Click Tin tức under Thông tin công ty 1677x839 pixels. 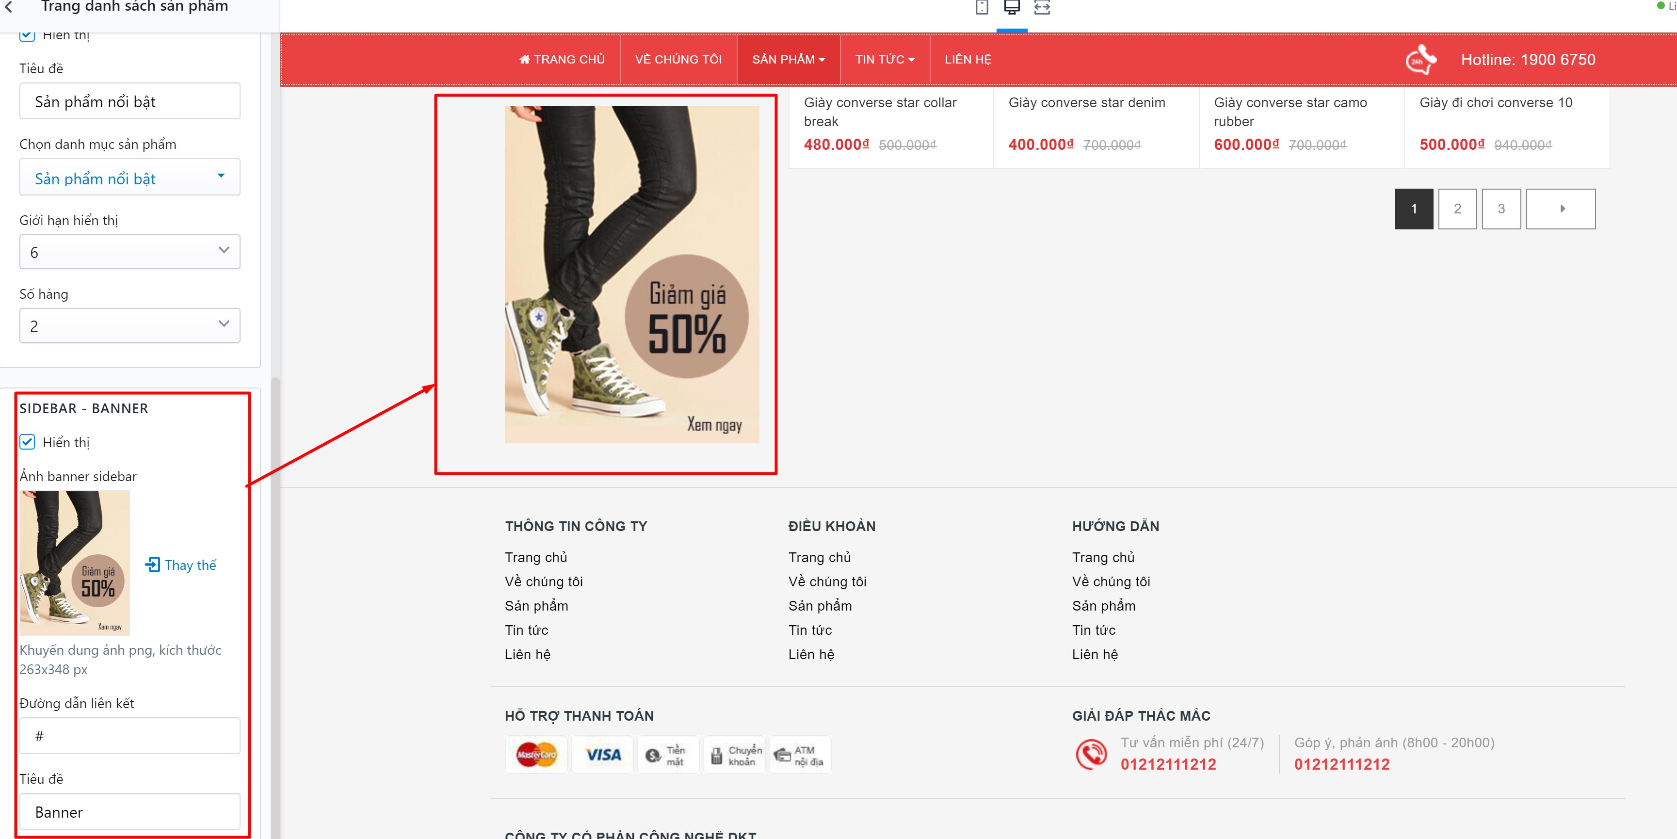[x=527, y=630]
